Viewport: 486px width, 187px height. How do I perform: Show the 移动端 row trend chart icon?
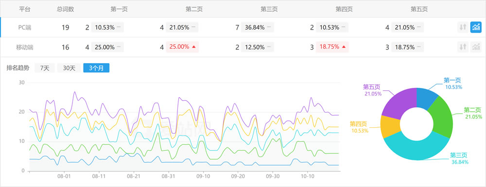click(476, 47)
